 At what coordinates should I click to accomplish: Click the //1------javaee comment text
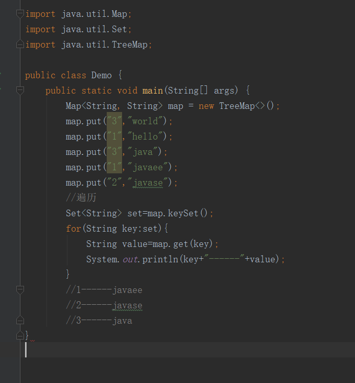tap(104, 290)
